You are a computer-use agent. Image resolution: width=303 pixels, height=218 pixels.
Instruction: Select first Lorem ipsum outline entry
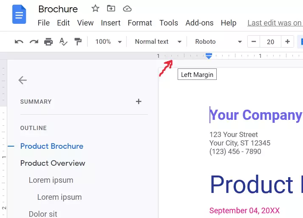51,180
